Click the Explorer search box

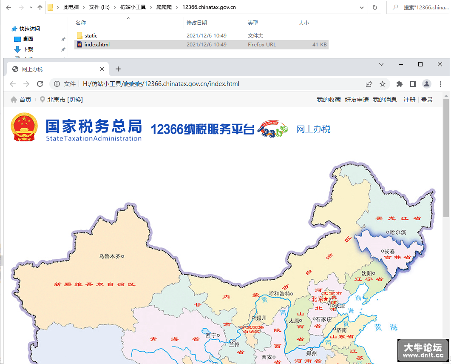418,8
